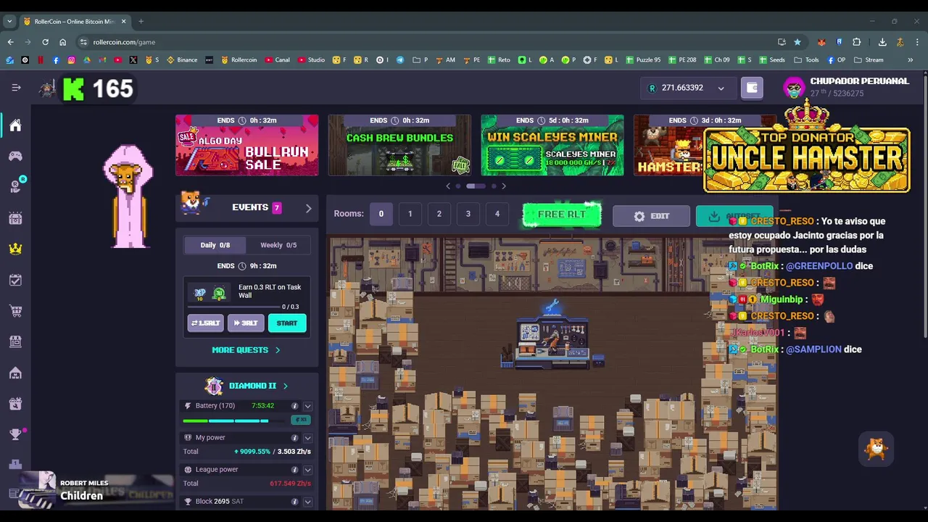Open the browser extensions puzzle icon
This screenshot has height=522, width=928.
click(x=856, y=42)
